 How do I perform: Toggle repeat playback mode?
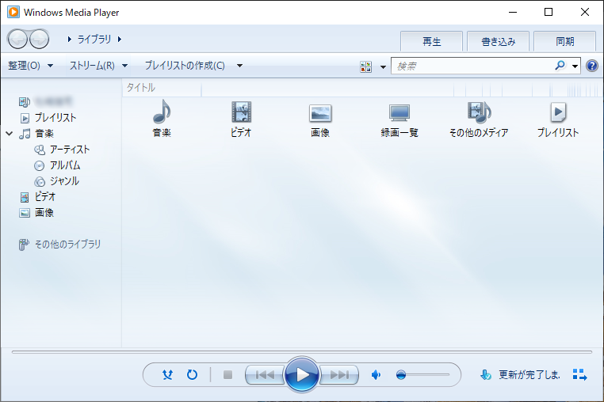pyautogui.click(x=192, y=375)
